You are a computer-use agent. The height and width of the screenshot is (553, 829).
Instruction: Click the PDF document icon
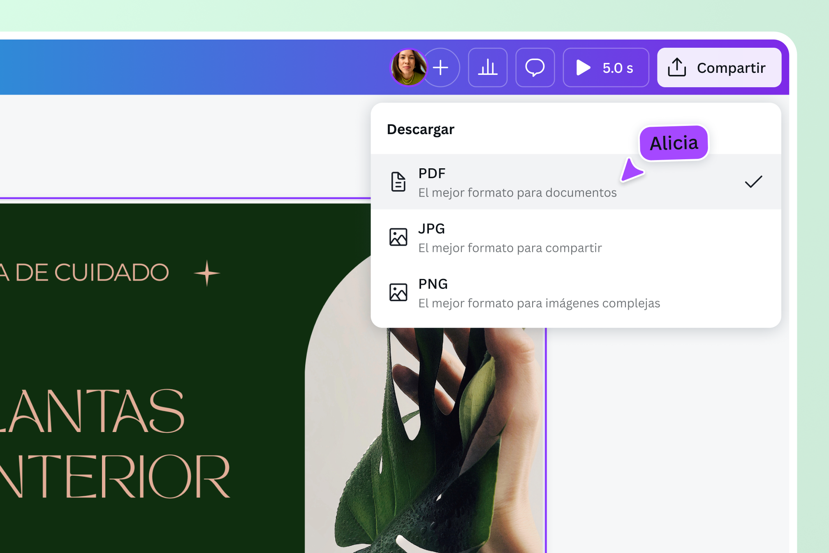(398, 182)
